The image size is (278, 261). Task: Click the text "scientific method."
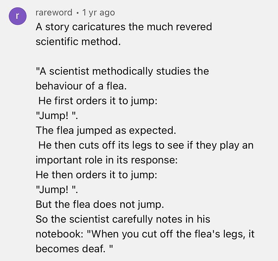[x=78, y=42]
